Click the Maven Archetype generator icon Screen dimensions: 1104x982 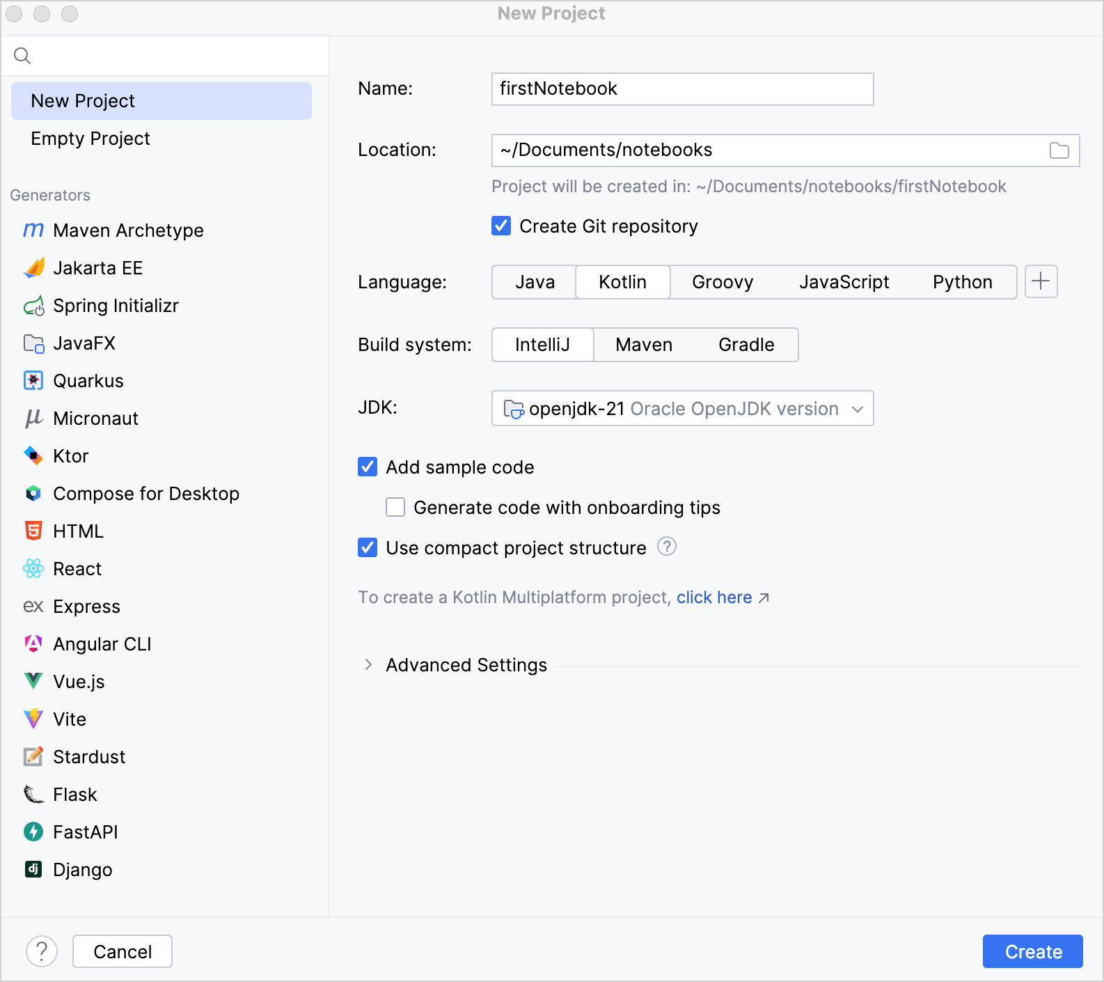pos(33,231)
